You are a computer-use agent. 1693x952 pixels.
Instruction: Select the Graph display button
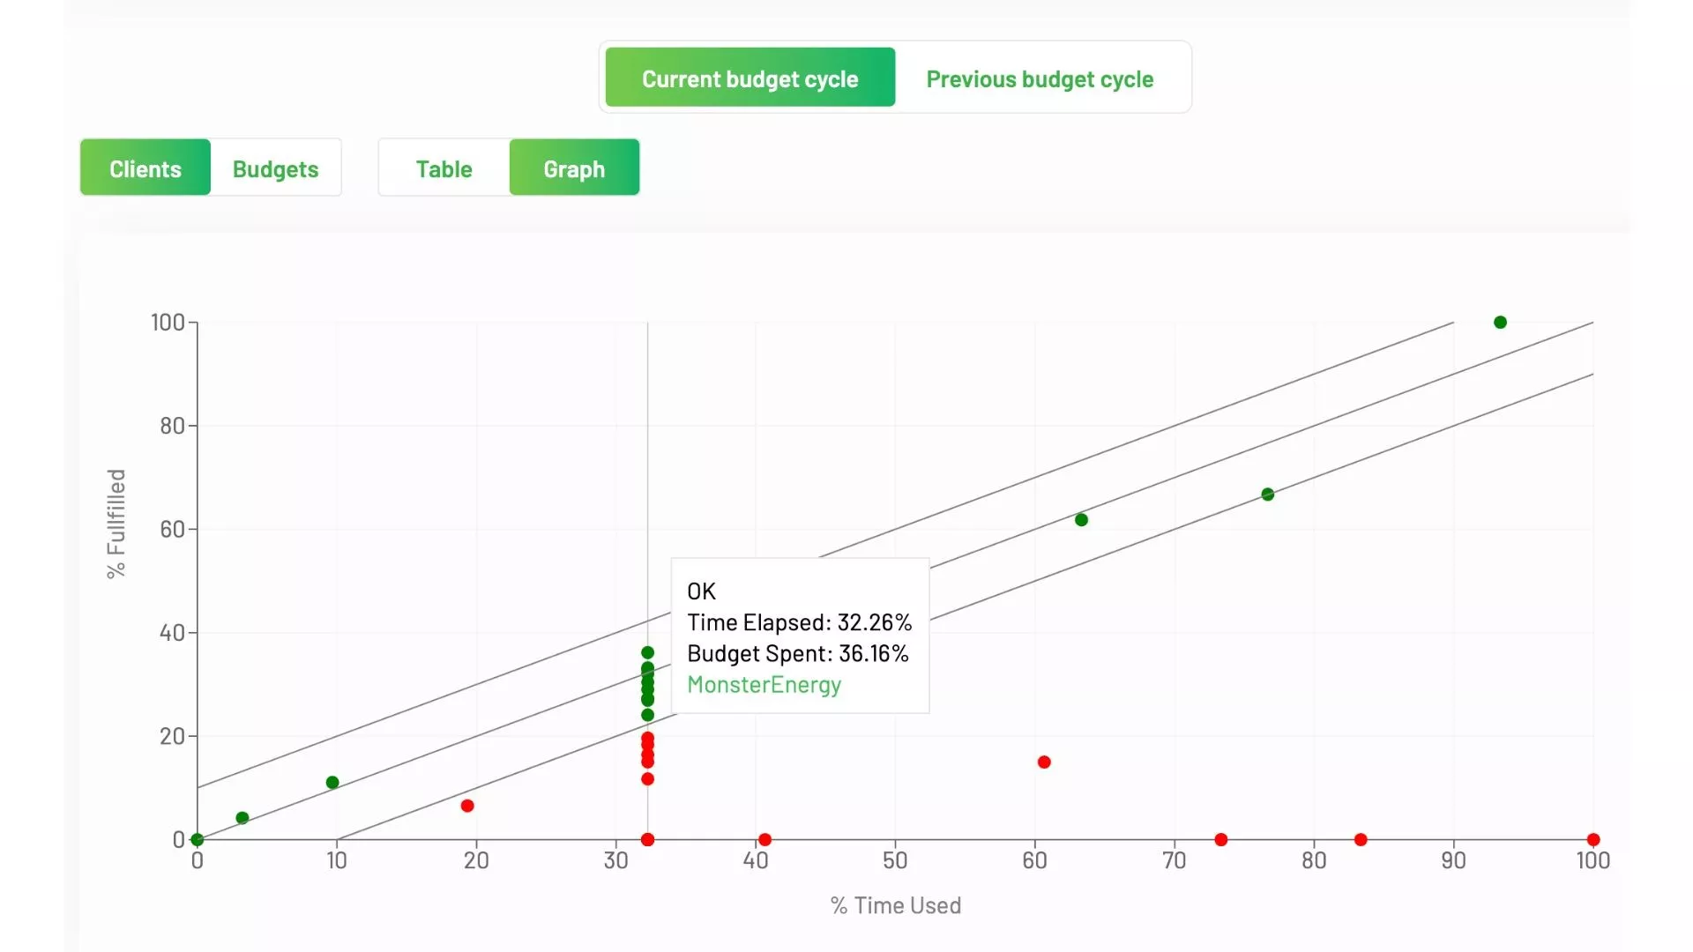click(x=574, y=168)
